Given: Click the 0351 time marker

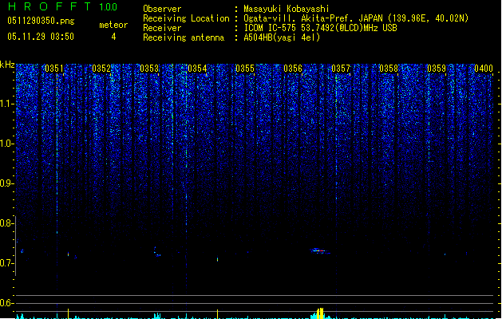Looking at the screenshot, I should [x=53, y=69].
